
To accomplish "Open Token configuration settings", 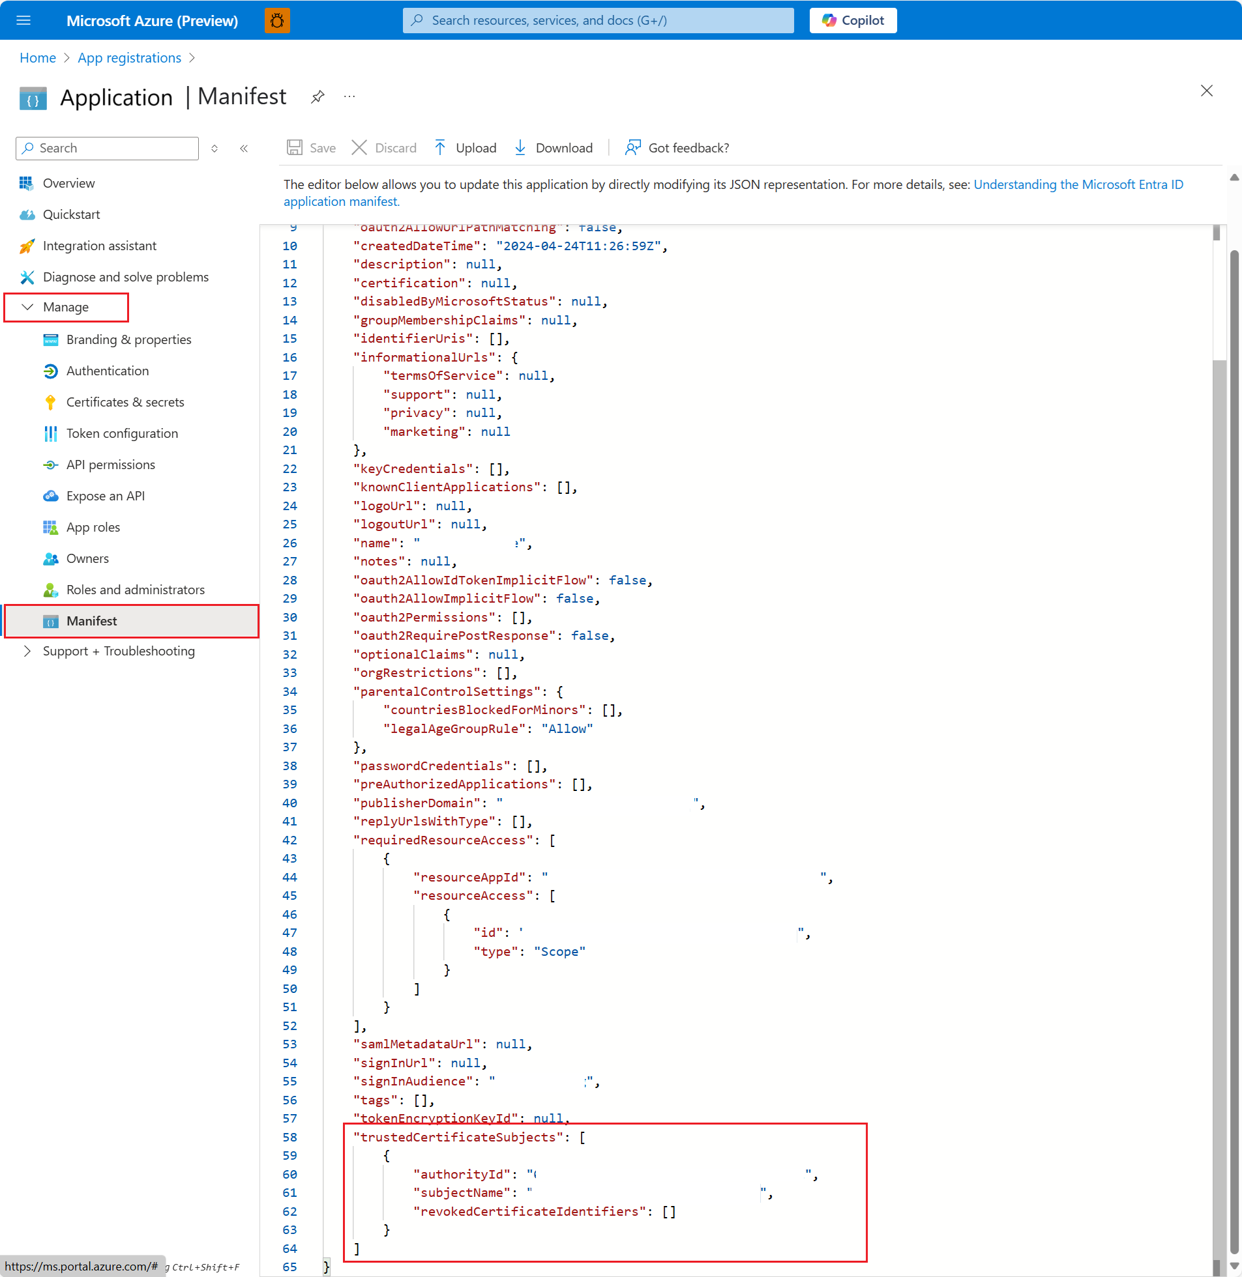I will 122,433.
